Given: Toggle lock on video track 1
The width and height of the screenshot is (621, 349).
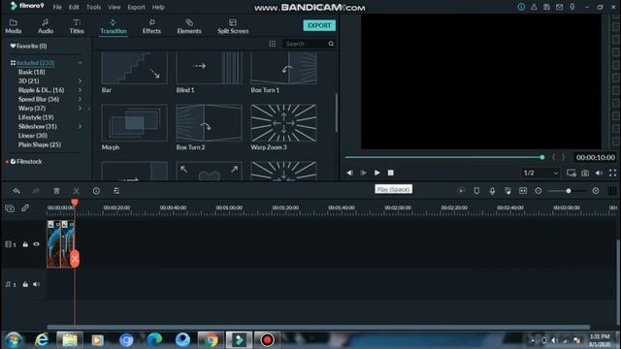Looking at the screenshot, I should coord(25,244).
